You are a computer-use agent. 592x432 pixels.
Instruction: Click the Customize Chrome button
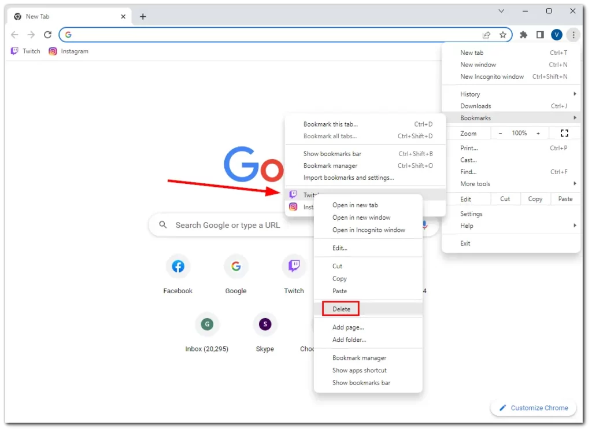[x=534, y=408]
